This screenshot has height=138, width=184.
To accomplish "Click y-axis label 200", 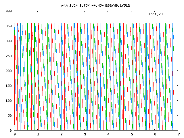I will point(9,71).
